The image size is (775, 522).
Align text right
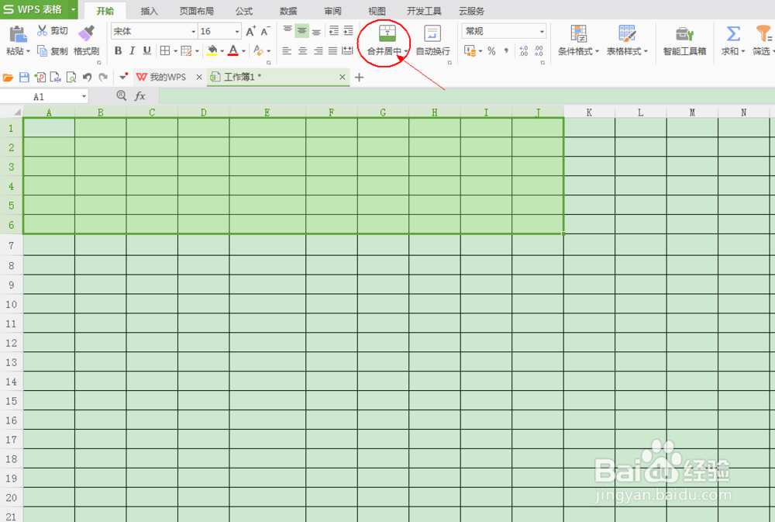[x=319, y=50]
